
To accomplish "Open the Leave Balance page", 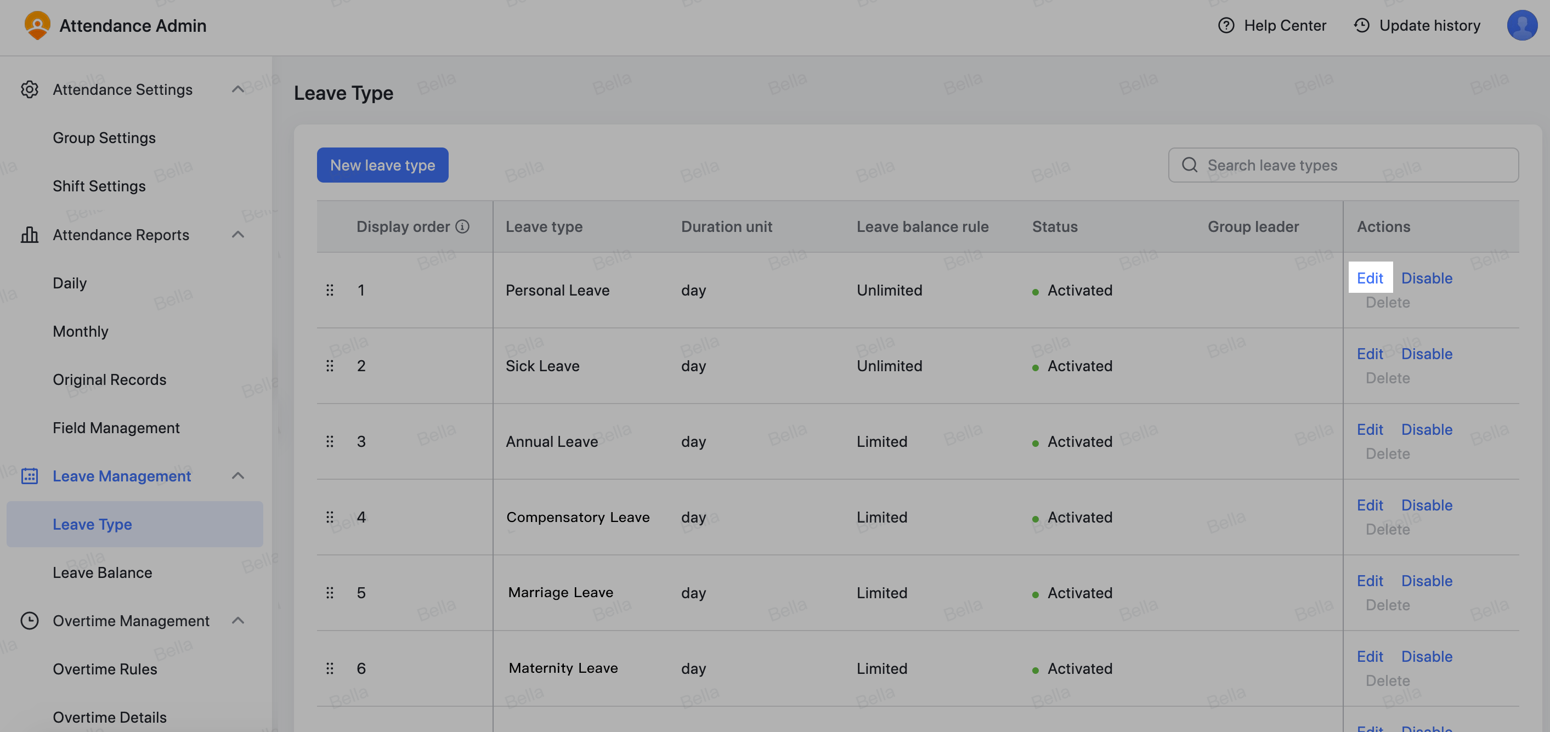I will coord(102,572).
